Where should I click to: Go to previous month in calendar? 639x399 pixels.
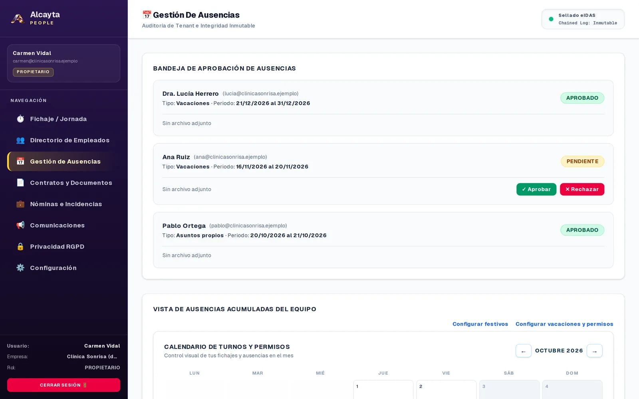[524, 351]
